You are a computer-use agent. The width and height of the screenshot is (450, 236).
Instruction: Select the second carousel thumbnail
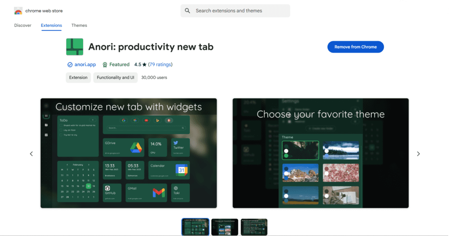(x=225, y=227)
